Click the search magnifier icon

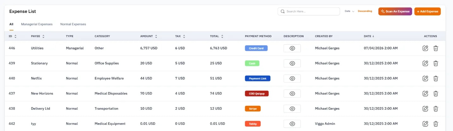click(x=282, y=11)
